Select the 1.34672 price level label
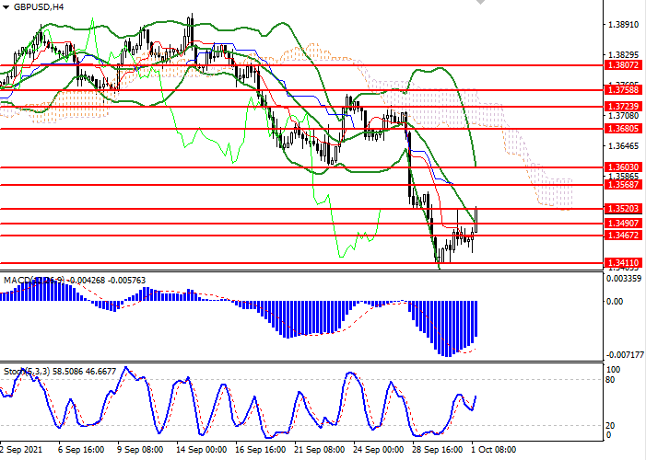Viewport: 646px width, 460px height. click(x=623, y=236)
